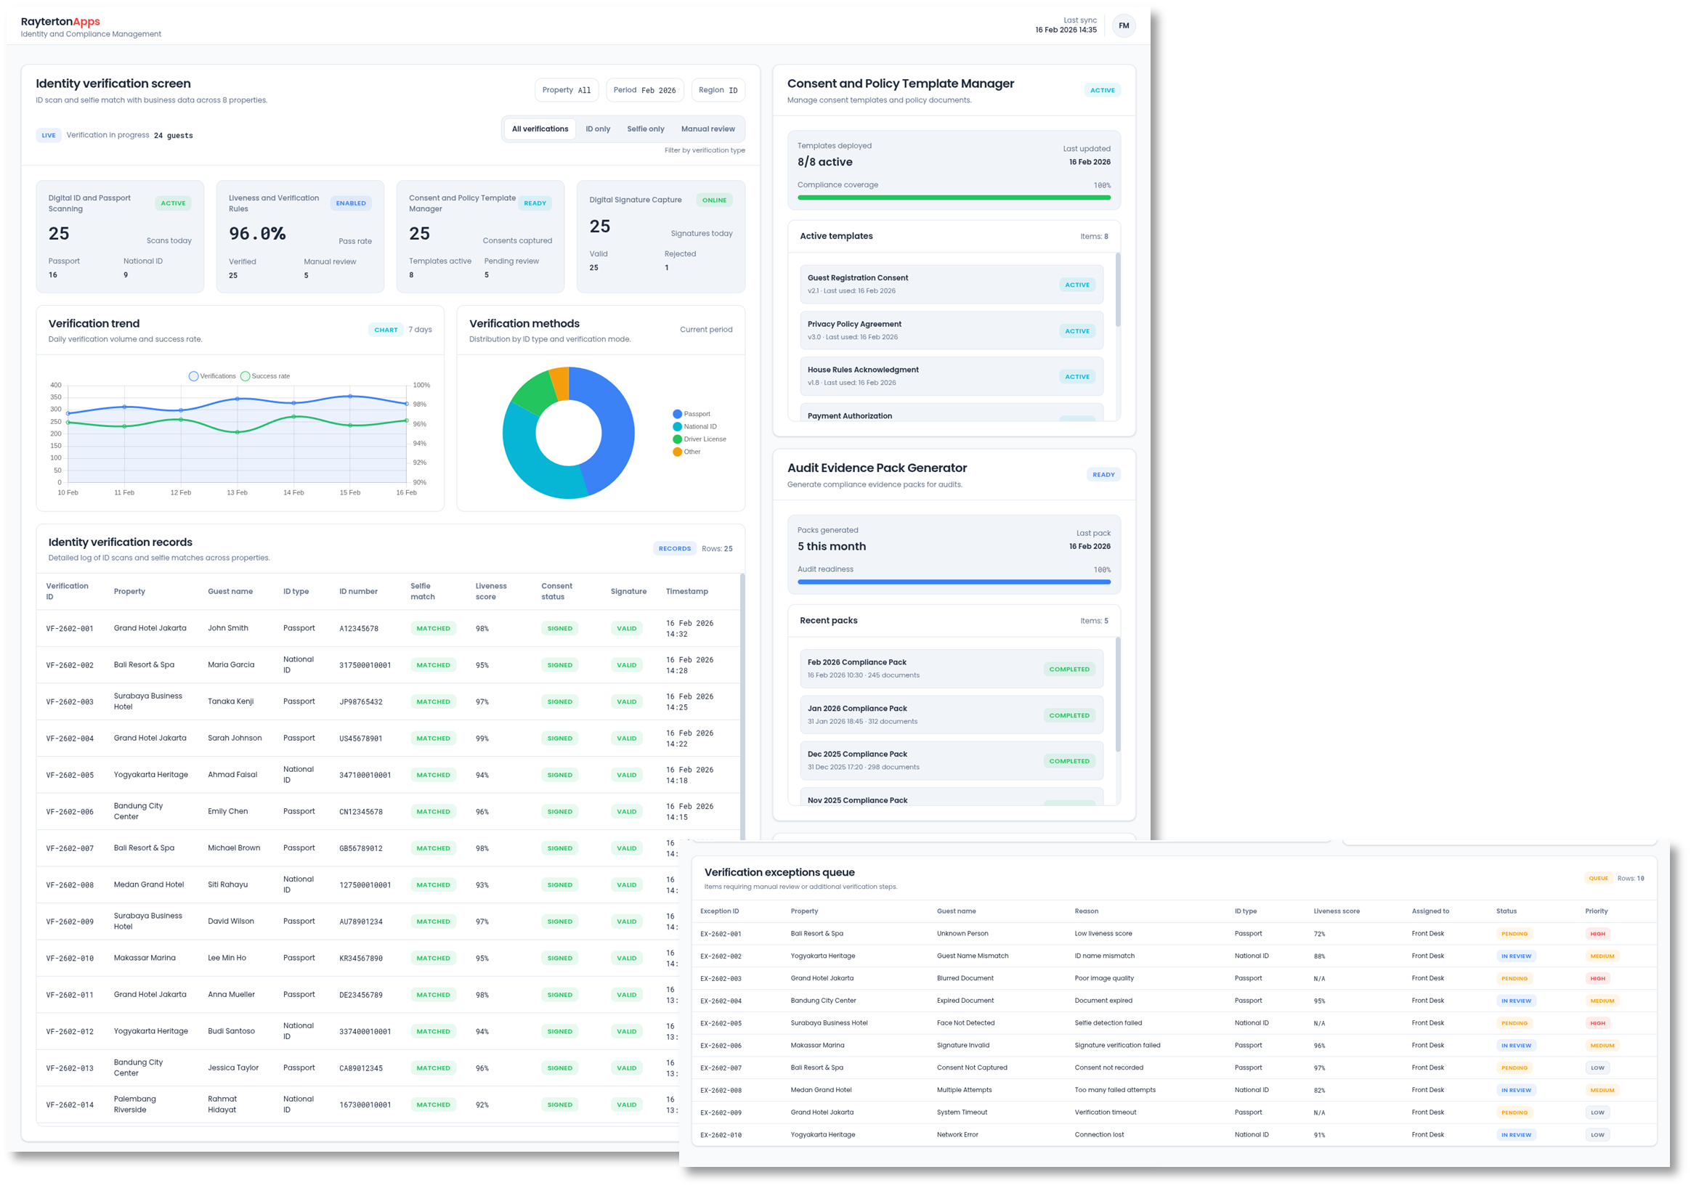Click the READY badge on Audit Evidence Pack Generator
Viewport: 1691px width, 1188px height.
pos(1103,474)
